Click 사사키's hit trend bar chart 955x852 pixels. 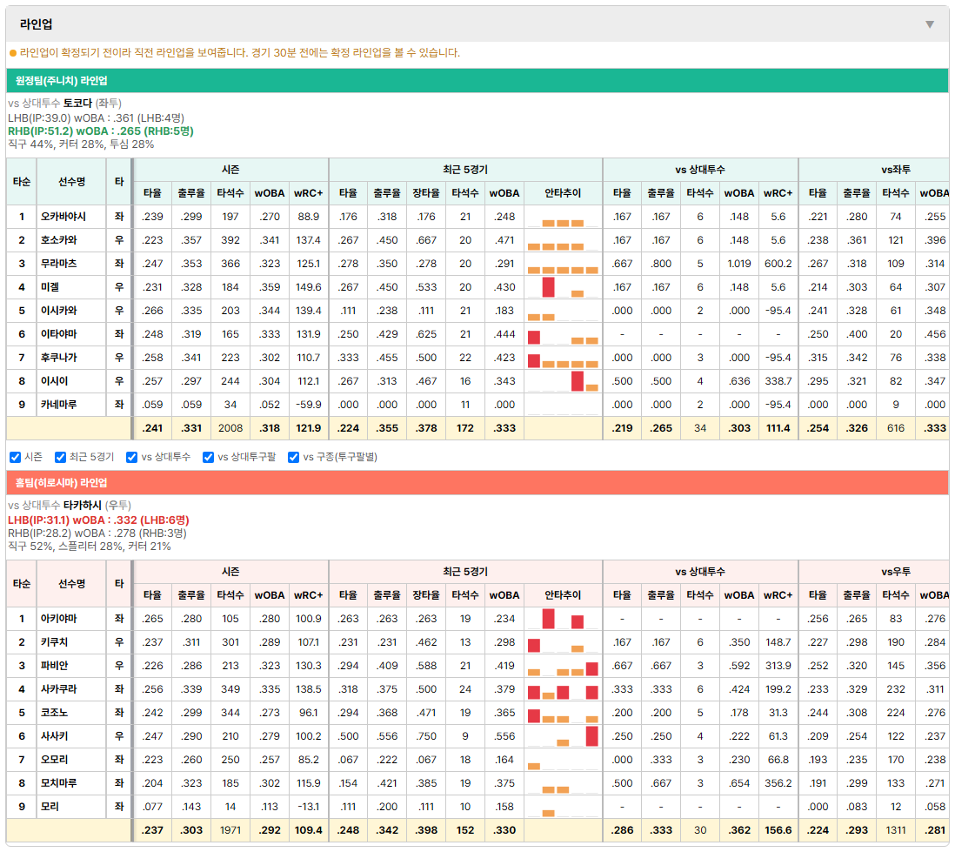(x=563, y=736)
